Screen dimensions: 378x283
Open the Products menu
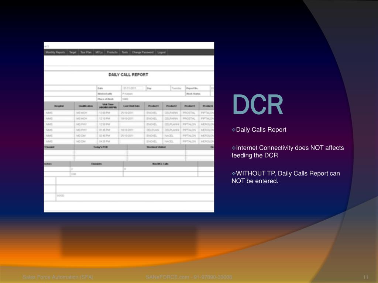pyautogui.click(x=112, y=52)
